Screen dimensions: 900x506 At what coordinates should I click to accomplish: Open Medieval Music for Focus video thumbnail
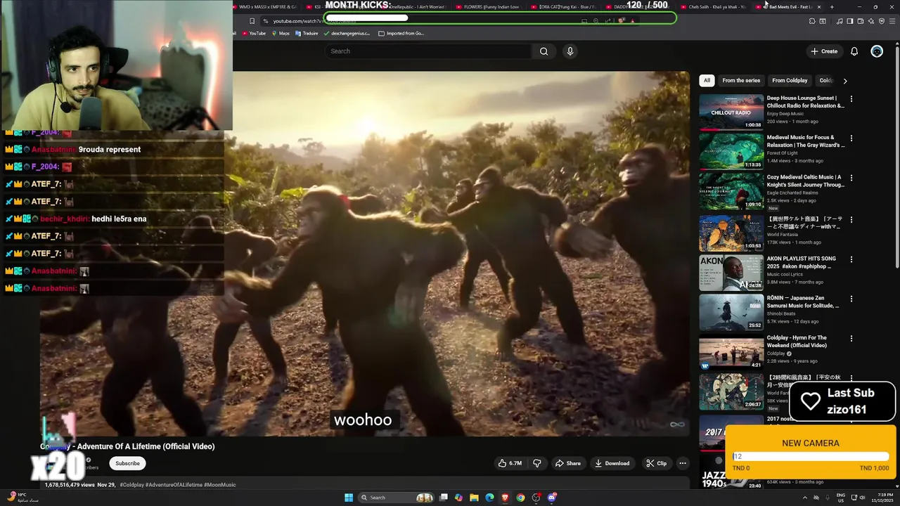(x=731, y=152)
